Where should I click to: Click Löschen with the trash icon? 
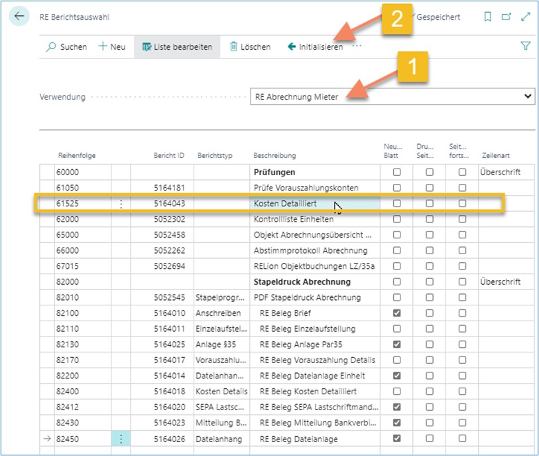[249, 47]
